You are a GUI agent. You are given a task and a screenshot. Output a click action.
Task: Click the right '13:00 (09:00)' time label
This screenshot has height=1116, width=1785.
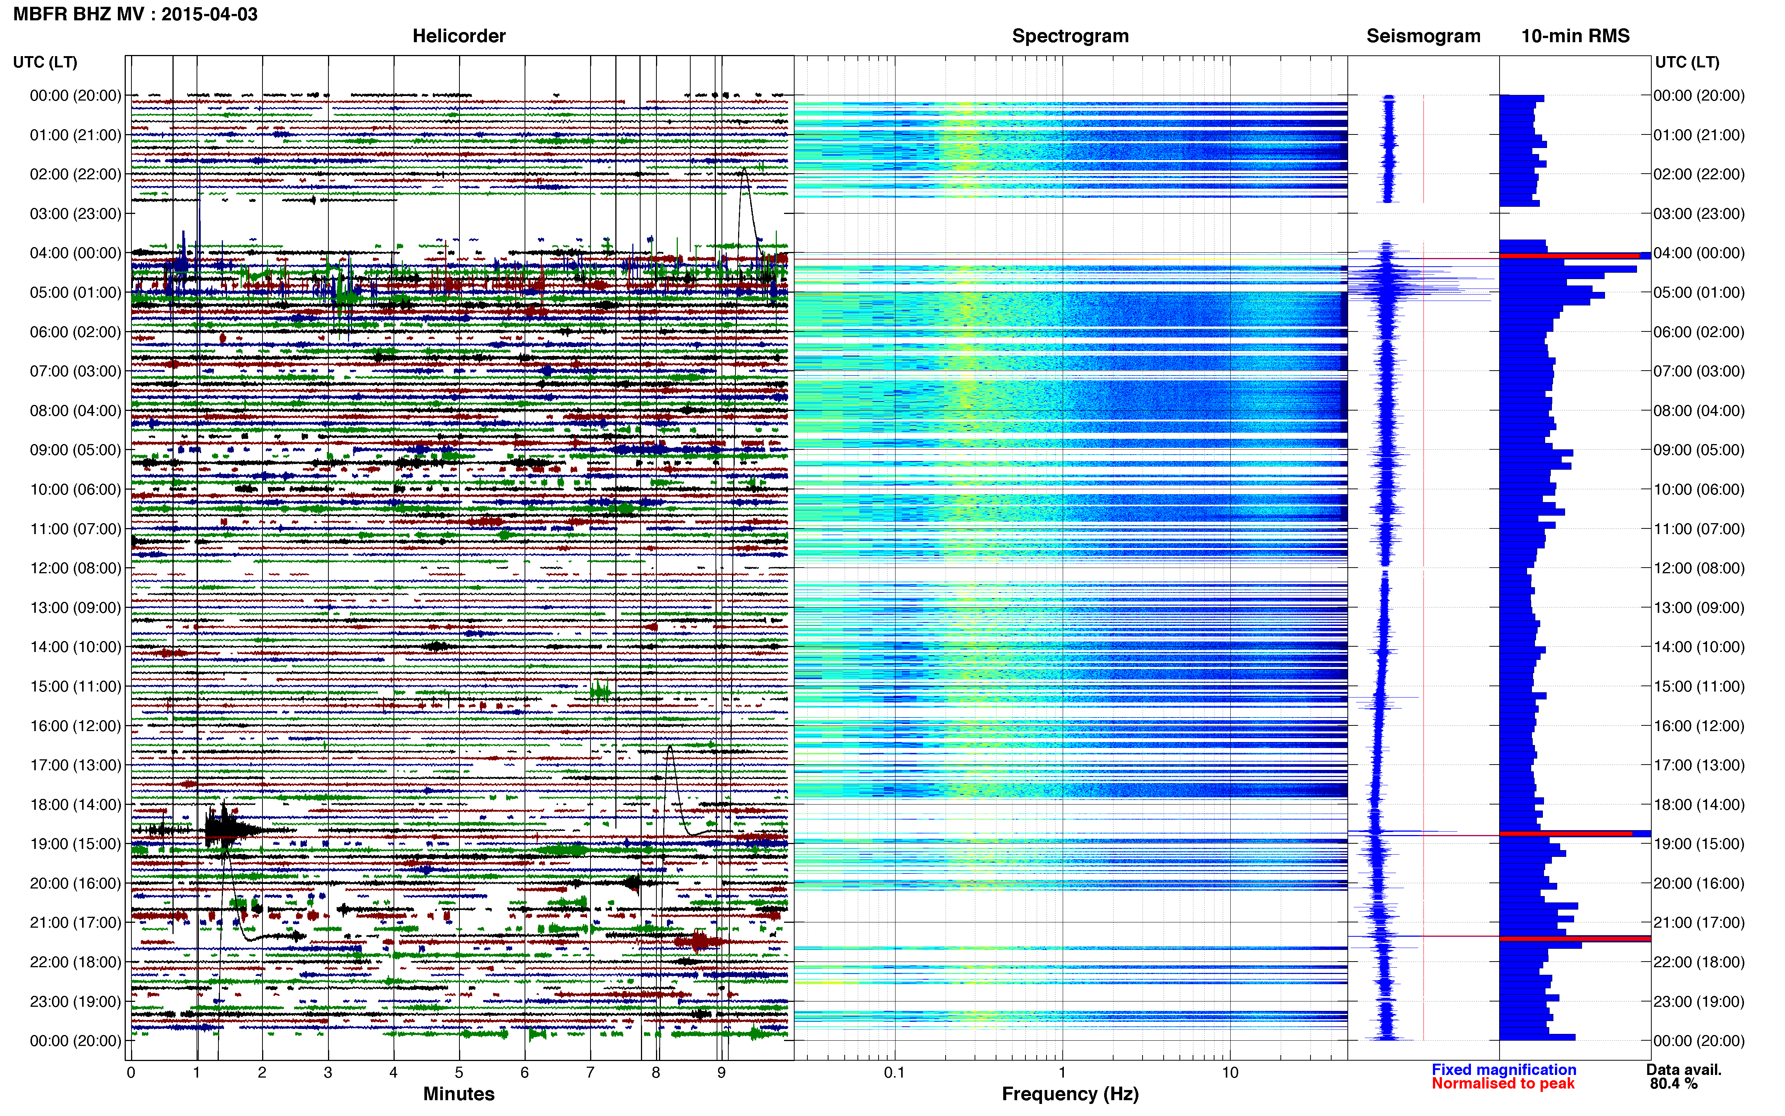pos(1699,608)
